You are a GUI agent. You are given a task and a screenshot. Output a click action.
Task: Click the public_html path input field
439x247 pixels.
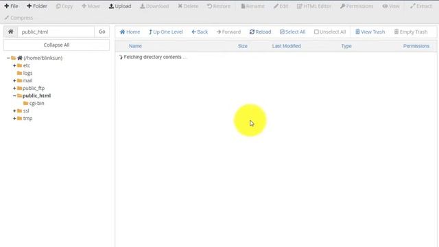(56, 32)
